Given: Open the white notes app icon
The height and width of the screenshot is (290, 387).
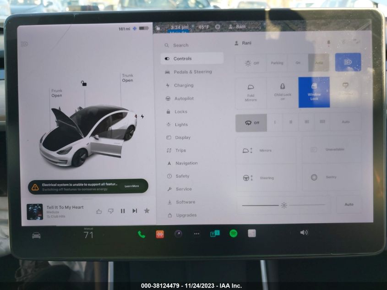Looking at the screenshot, I should click(252, 233).
